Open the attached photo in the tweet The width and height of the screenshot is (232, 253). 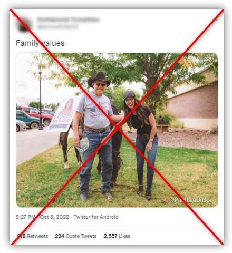117,130
